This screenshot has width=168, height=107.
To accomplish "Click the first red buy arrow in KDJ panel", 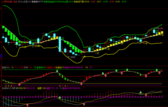I will (x=19, y=84).
